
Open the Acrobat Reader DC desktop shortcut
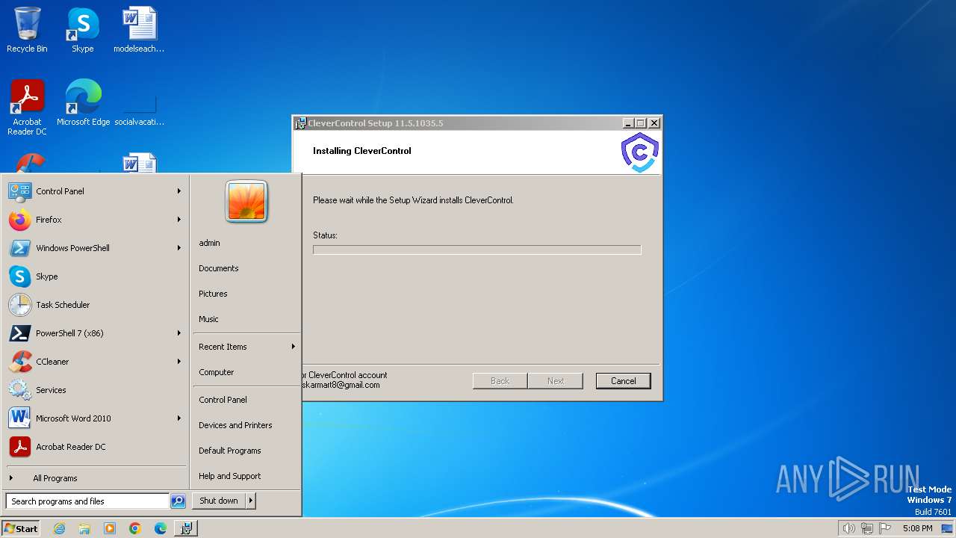tap(27, 107)
